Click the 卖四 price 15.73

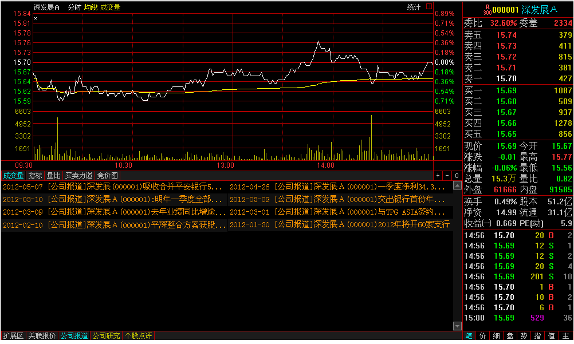[506, 46]
